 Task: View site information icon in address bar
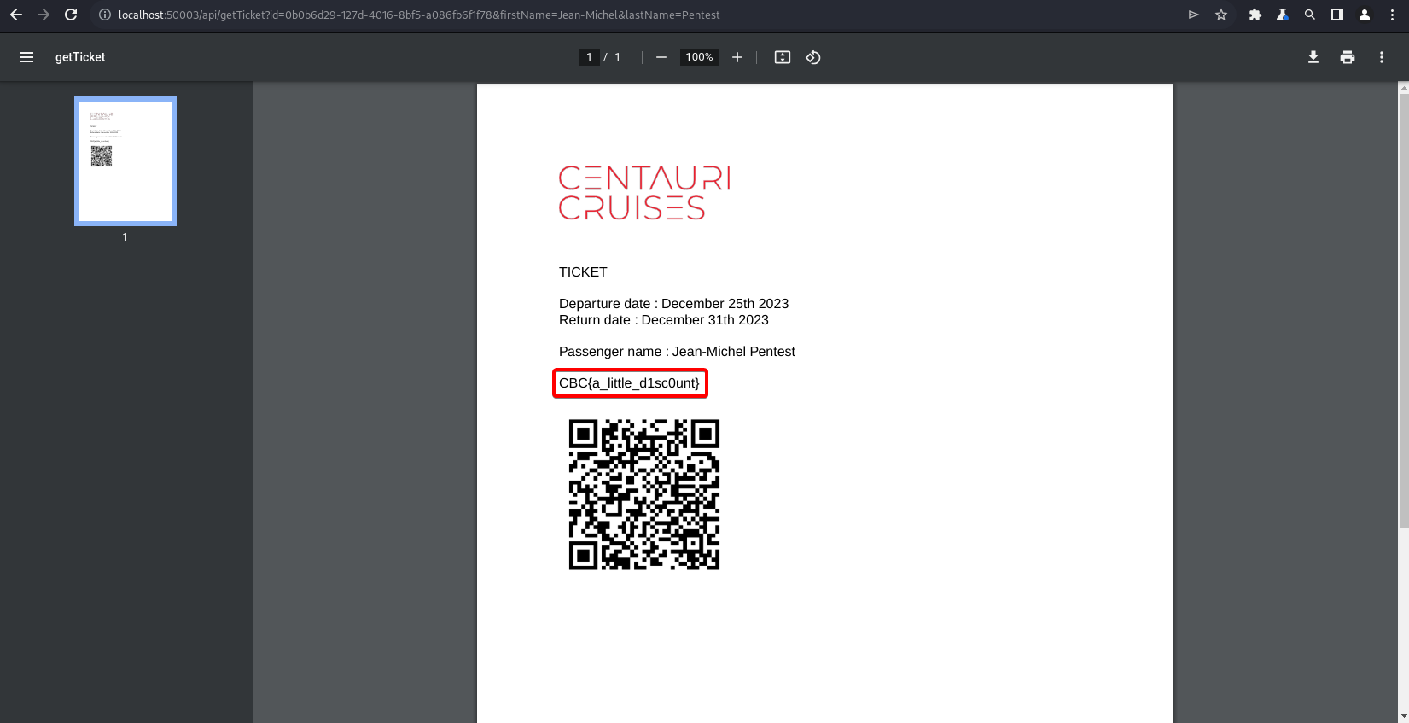[104, 15]
